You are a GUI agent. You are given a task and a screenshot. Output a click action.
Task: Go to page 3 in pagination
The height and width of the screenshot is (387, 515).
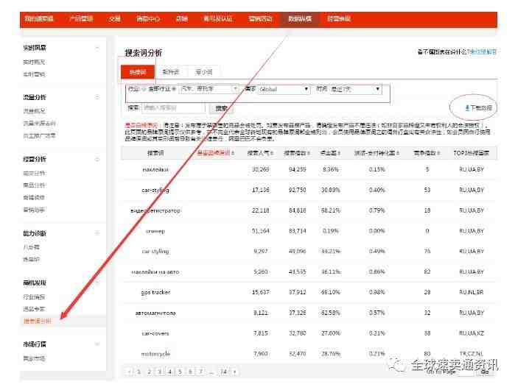tap(160, 372)
